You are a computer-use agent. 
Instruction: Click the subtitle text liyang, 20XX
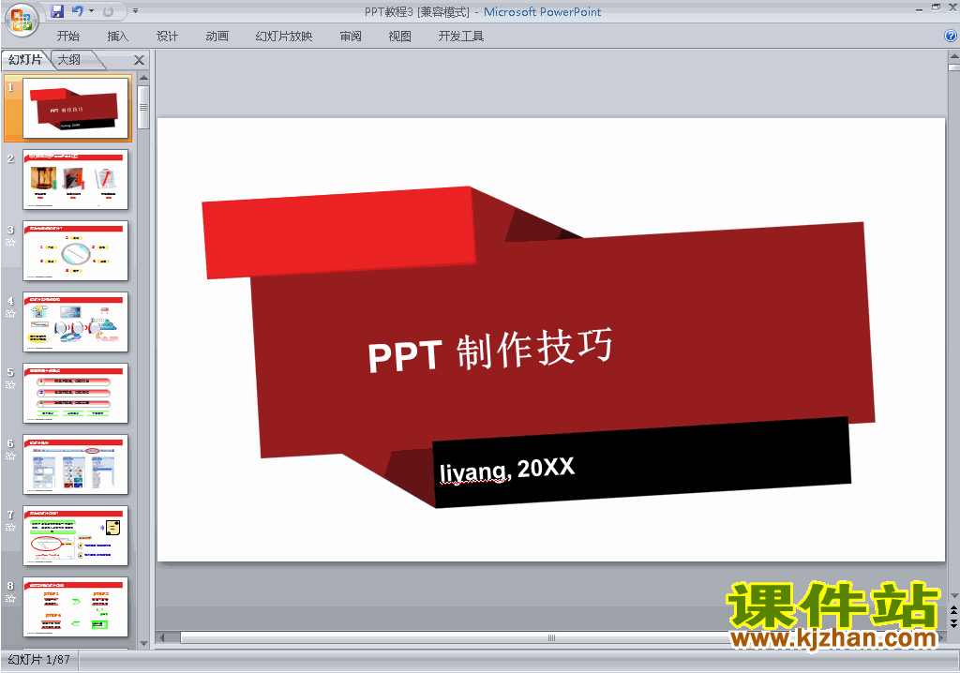tap(507, 471)
